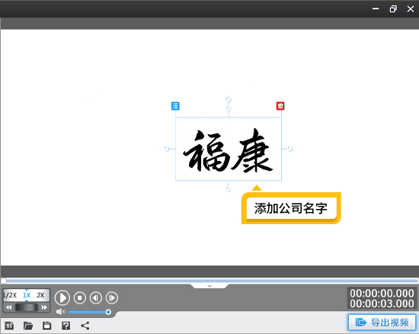The width and height of the screenshot is (419, 334).
Task: Select the 1X playback speed
Action: (27, 295)
